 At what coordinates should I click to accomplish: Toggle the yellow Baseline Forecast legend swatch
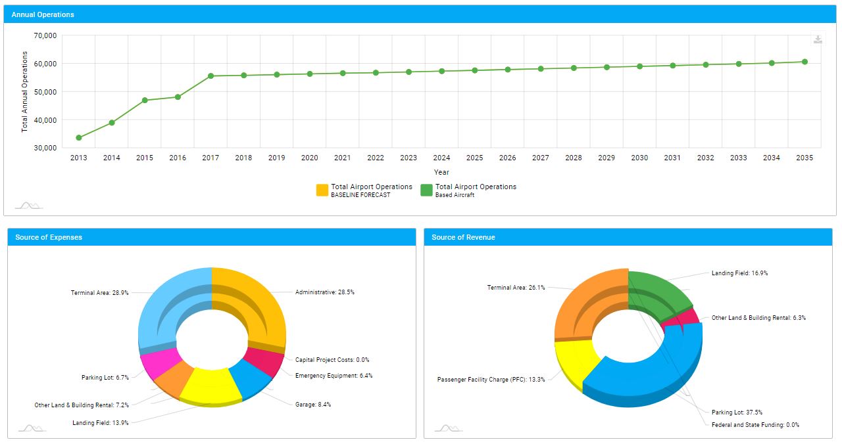click(x=322, y=190)
